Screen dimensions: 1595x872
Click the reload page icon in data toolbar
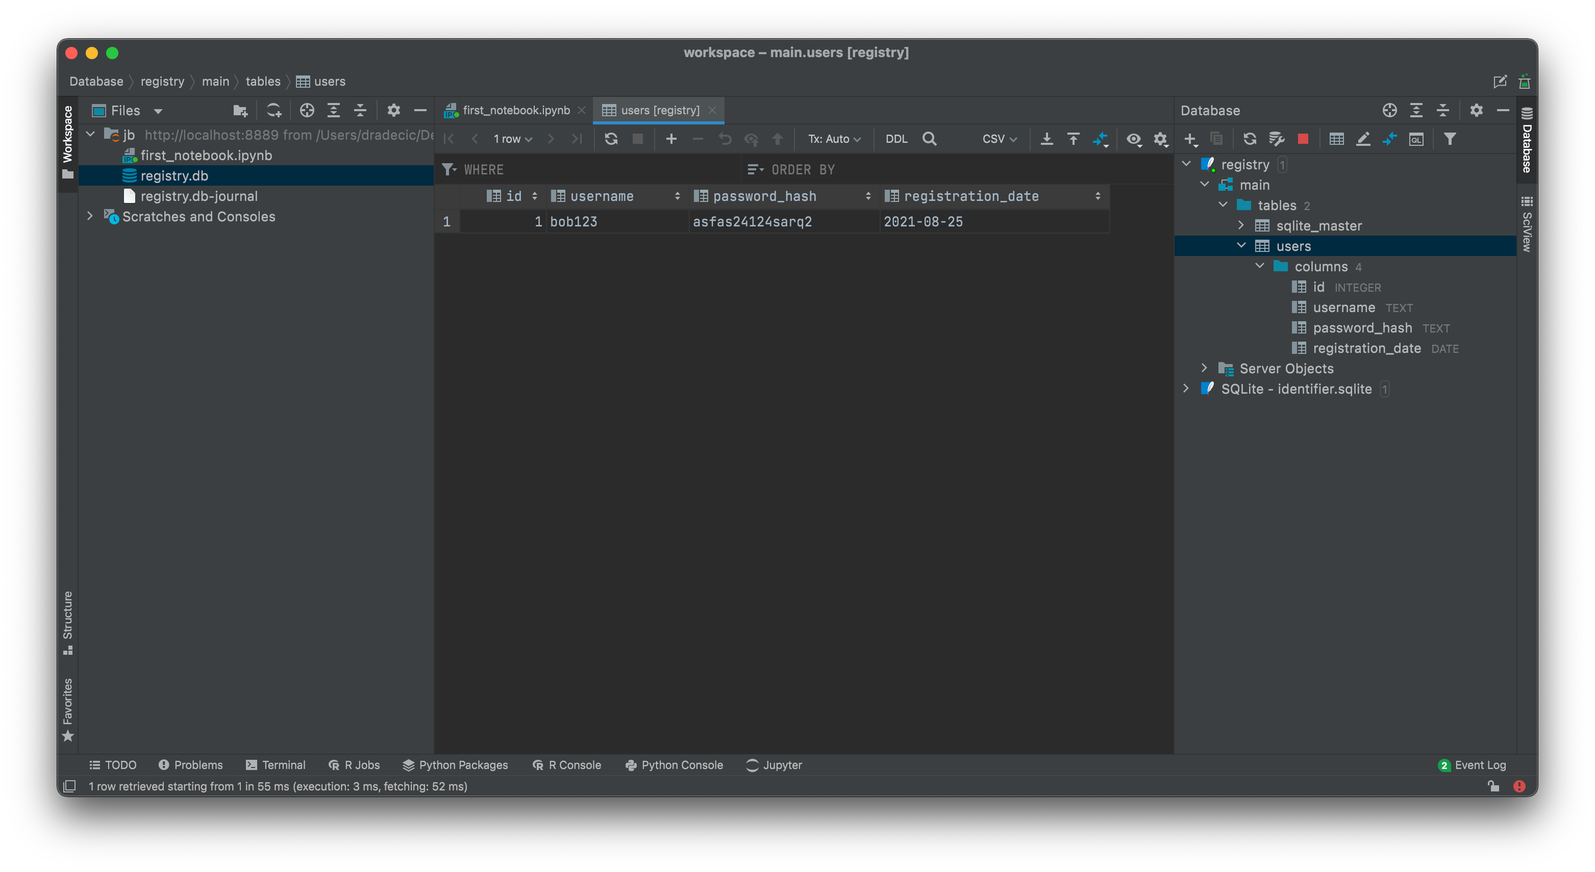(611, 139)
